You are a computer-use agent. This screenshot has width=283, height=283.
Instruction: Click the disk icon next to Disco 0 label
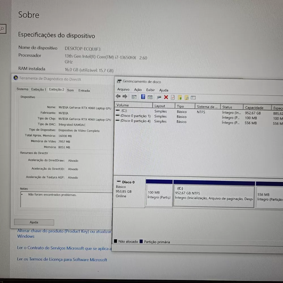(x=119, y=181)
